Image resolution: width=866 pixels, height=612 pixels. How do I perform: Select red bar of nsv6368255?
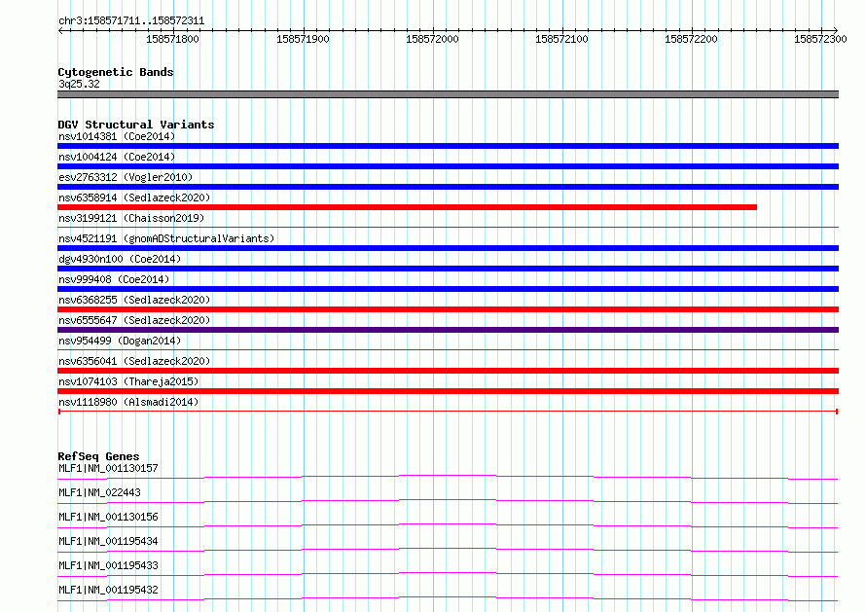pyautogui.click(x=448, y=309)
